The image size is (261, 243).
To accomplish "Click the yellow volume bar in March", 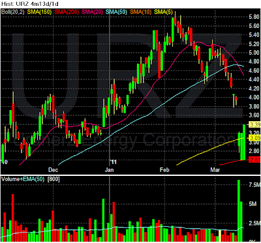I will (220, 236).
